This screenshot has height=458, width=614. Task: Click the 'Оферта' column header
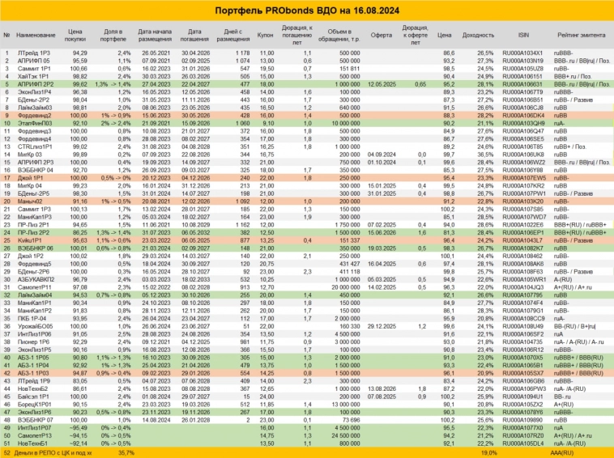coord(382,36)
